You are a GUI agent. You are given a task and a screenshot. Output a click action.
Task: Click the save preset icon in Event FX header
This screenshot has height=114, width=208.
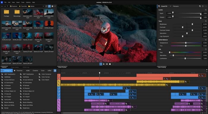click(x=200, y=6)
